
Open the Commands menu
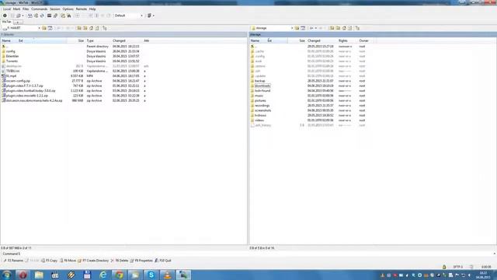40,9
